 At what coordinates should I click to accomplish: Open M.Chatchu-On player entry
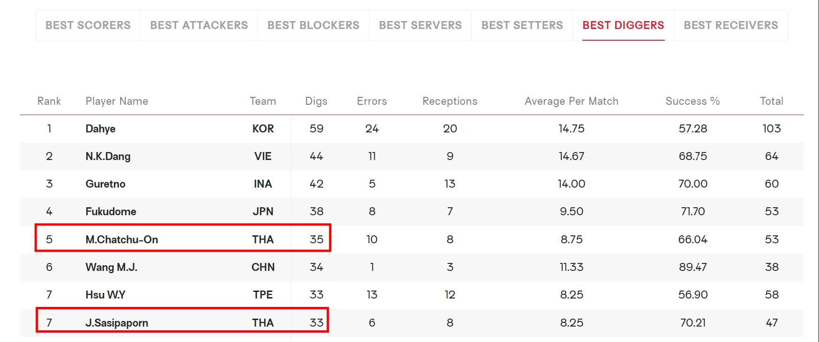point(122,240)
